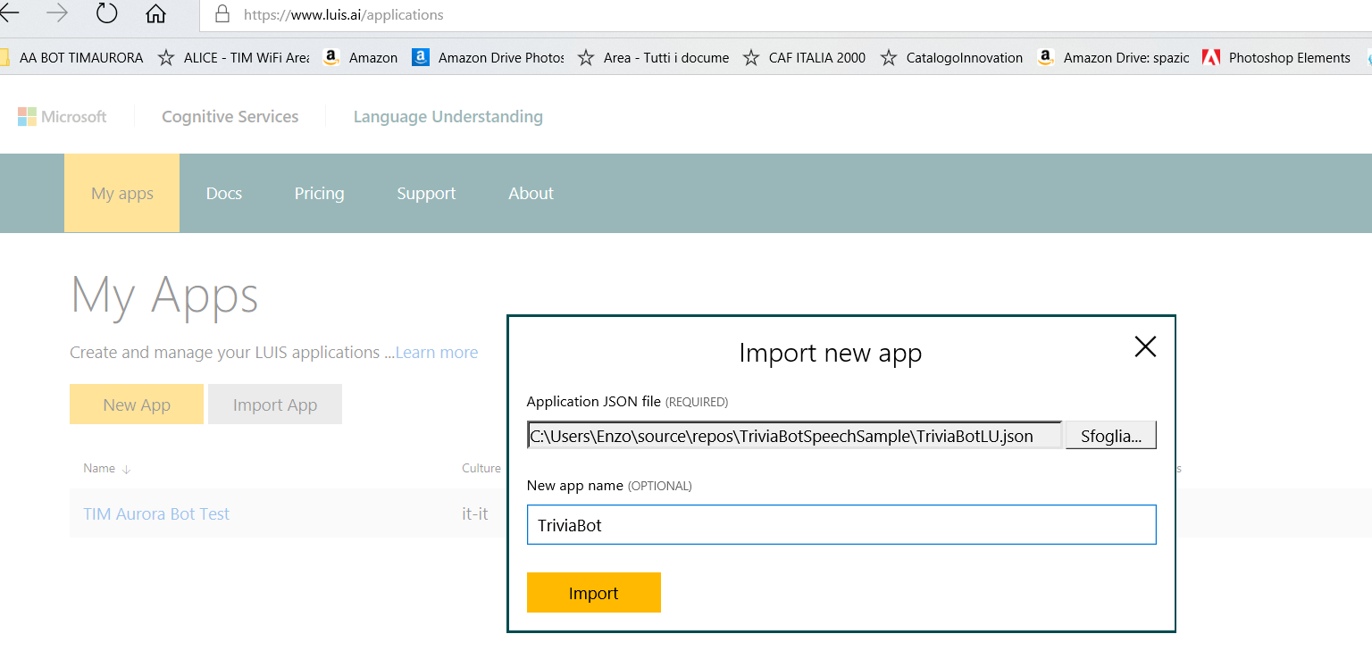Click the Microsoft logo
The height and width of the screenshot is (659, 1372).
62,117
